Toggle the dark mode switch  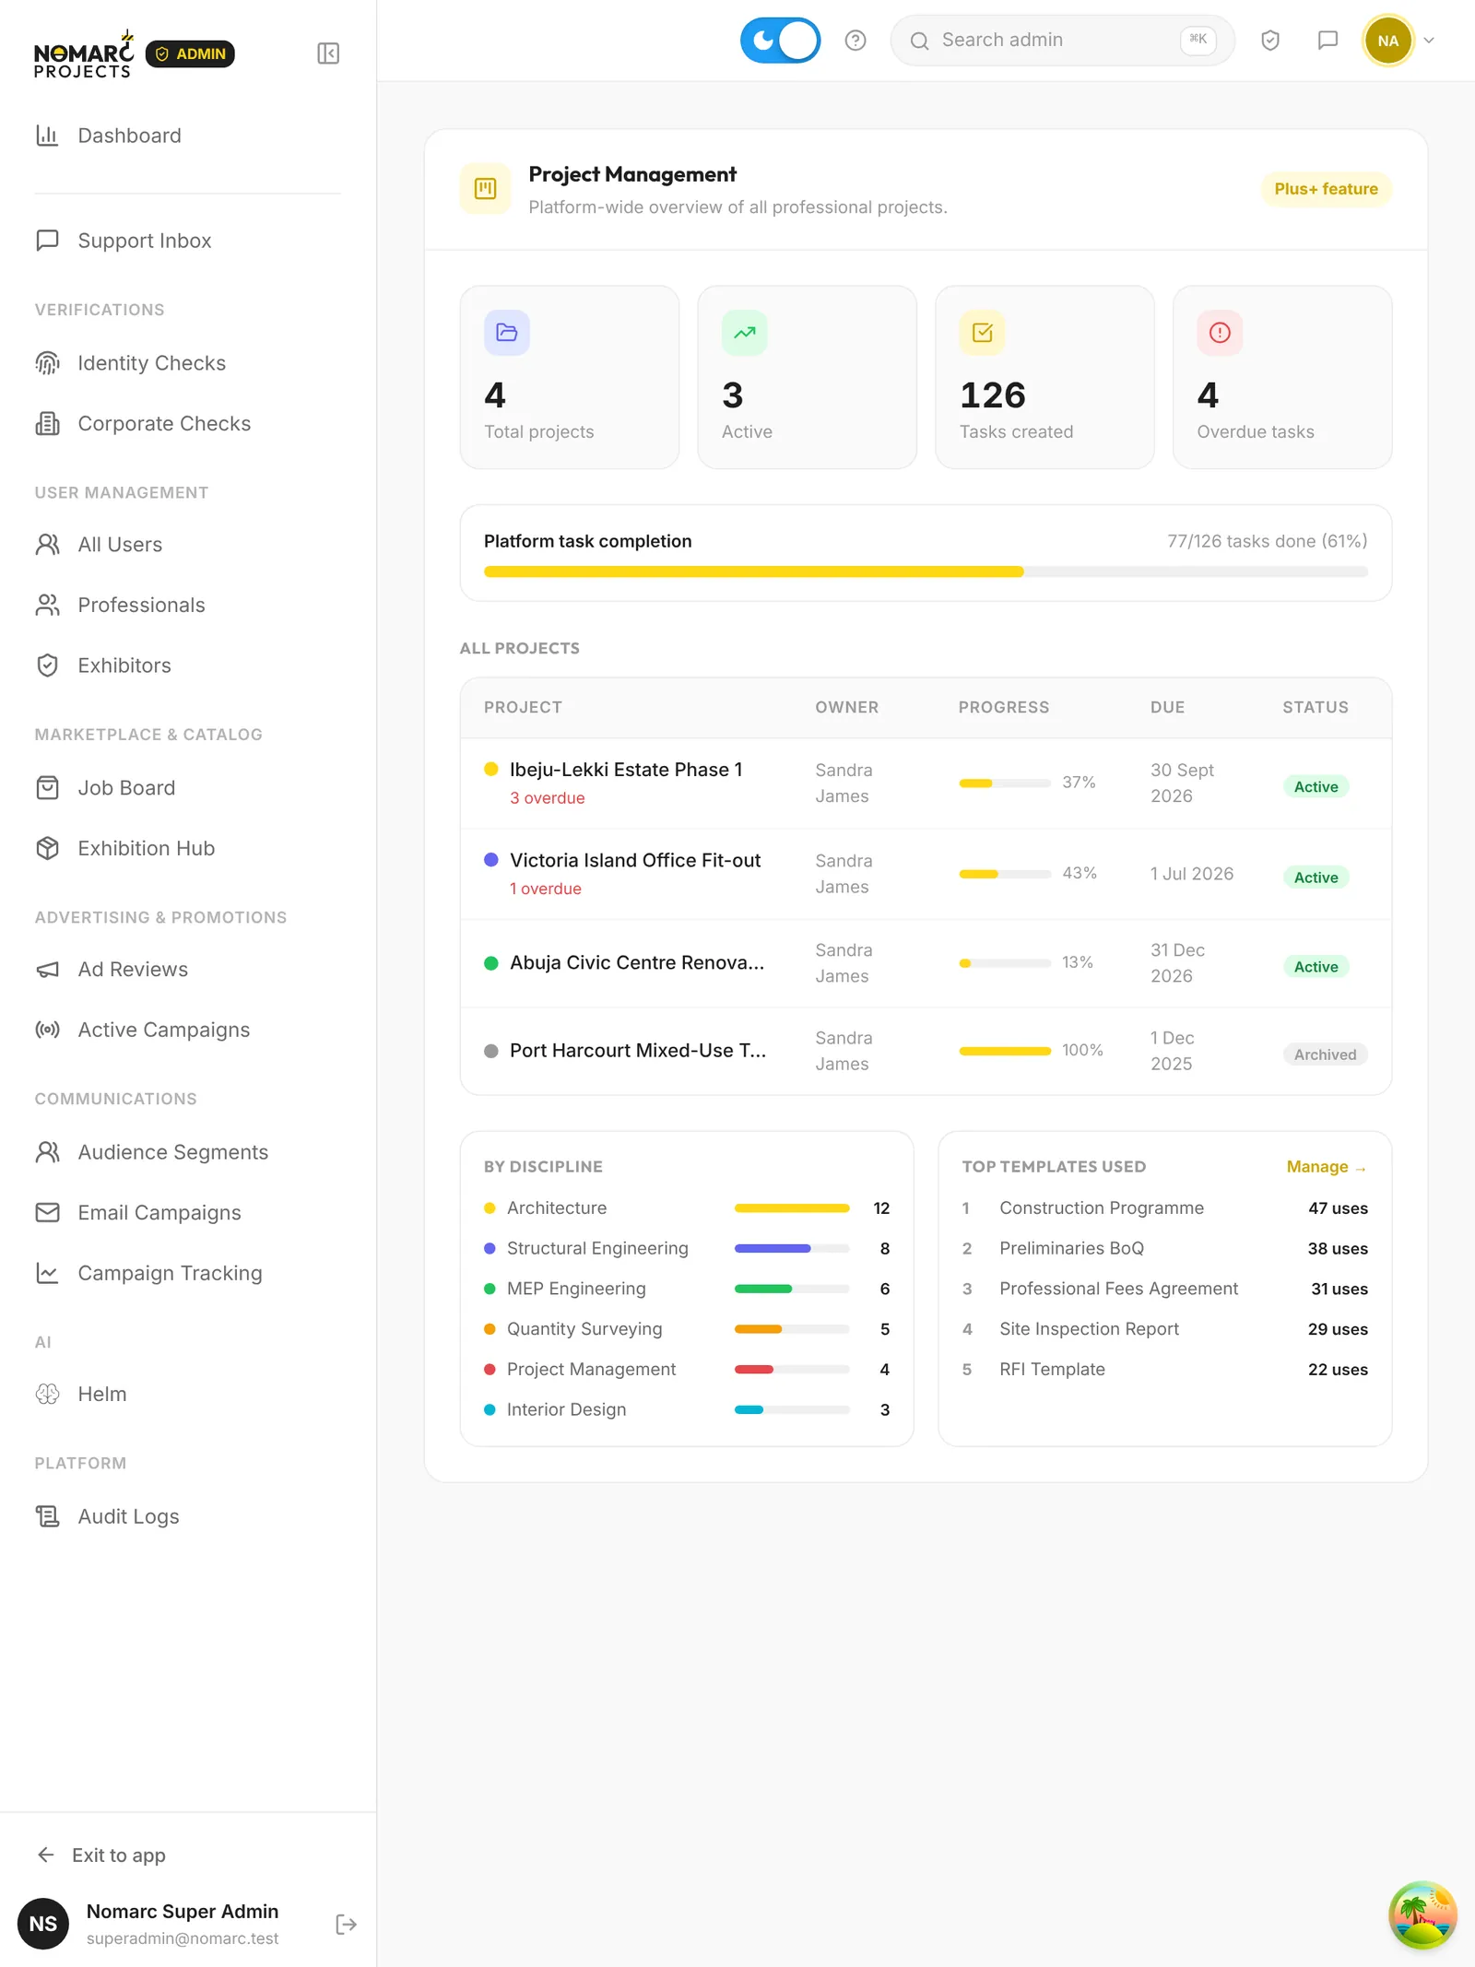[x=780, y=41]
